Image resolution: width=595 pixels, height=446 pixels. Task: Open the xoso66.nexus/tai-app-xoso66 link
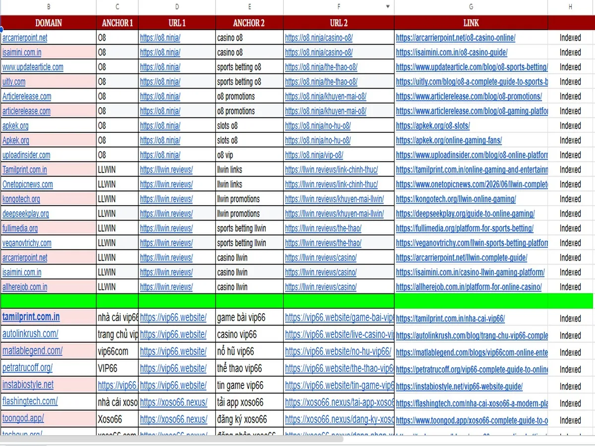340,402
